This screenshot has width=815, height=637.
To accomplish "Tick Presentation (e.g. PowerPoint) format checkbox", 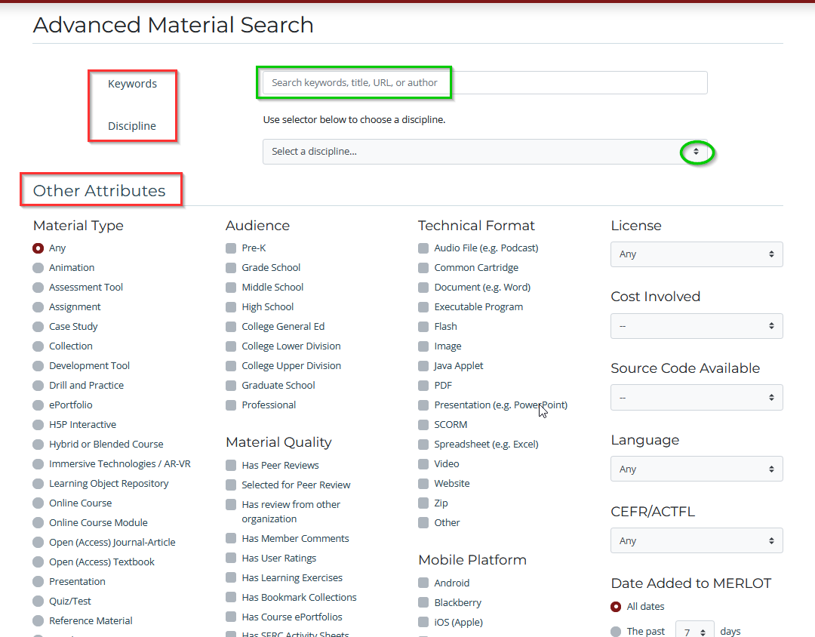I will point(423,405).
